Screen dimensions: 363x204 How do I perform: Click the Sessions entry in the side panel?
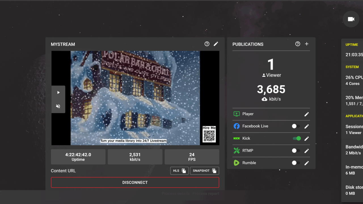pyautogui.click(x=354, y=126)
